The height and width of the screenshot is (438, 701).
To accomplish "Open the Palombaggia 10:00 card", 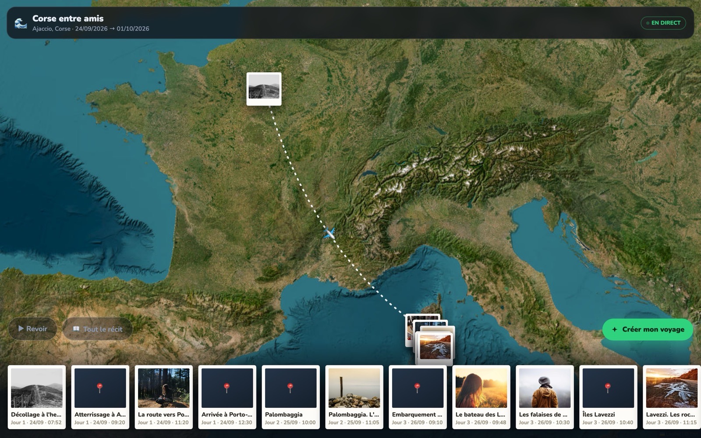I will pyautogui.click(x=291, y=397).
